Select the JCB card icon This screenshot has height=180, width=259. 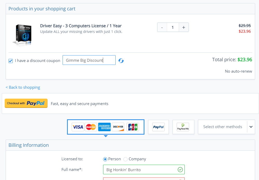point(133,127)
